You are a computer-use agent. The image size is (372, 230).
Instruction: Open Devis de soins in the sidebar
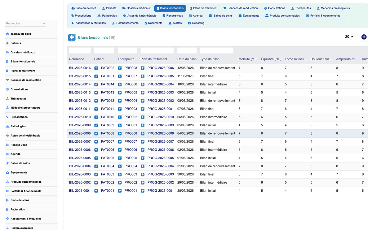20,200
